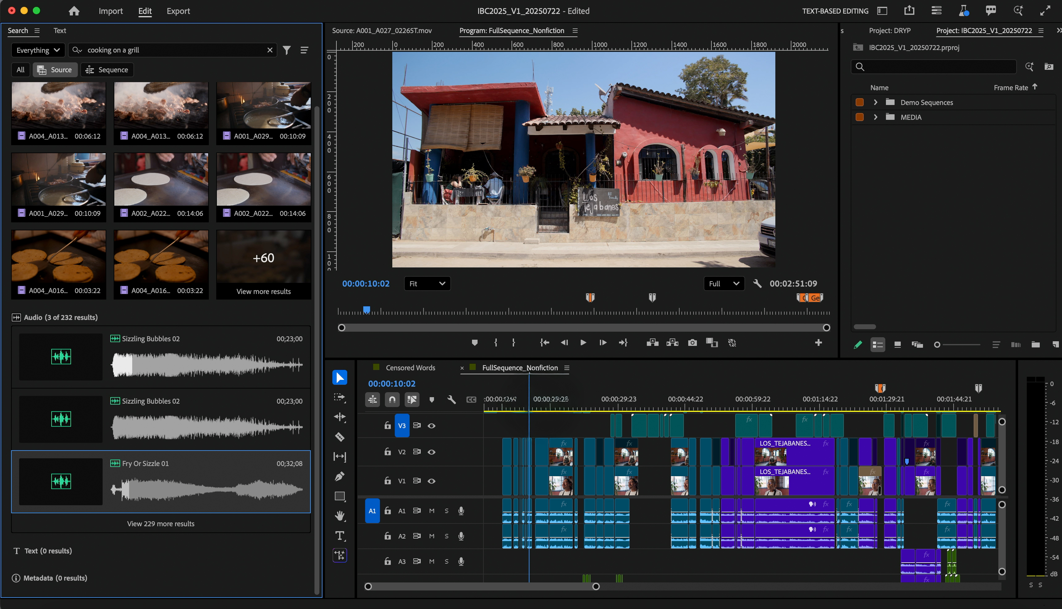Mute audio track A1
Viewport: 1062px width, 609px height.
click(x=432, y=511)
